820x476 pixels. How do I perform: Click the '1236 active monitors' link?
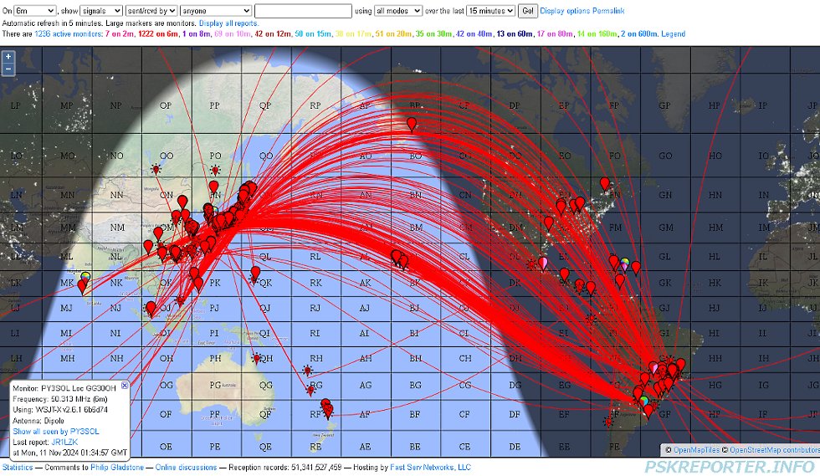point(68,33)
